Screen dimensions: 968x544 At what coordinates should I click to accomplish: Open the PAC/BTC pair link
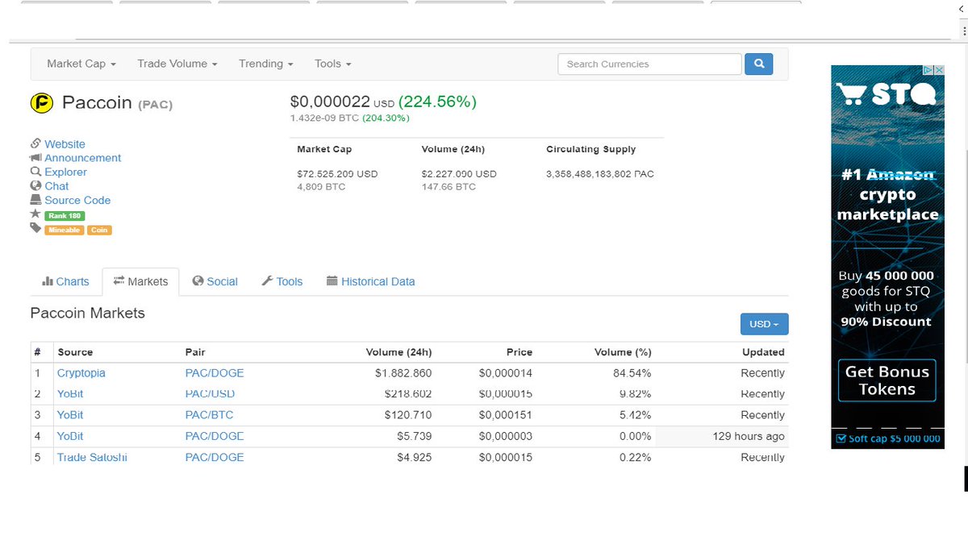point(209,415)
